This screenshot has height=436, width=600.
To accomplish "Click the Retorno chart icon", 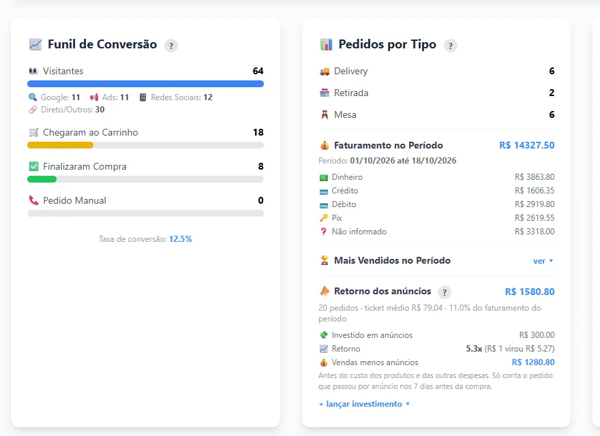I will [x=324, y=349].
